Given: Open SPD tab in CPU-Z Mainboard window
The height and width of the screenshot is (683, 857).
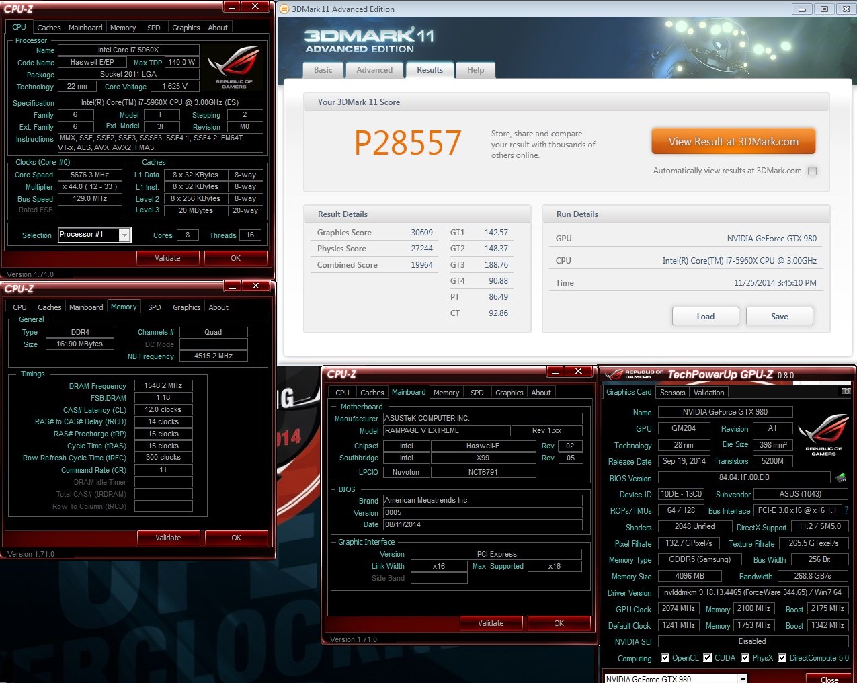Looking at the screenshot, I should pos(477,393).
